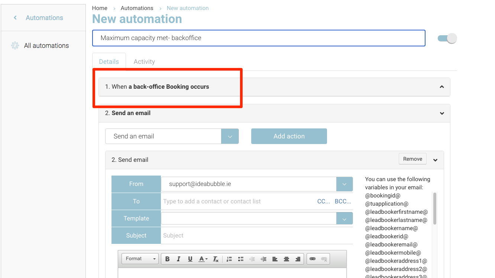Viewport: 495px width, 278px height.
Task: Click the Subject input field
Action: tap(256, 235)
